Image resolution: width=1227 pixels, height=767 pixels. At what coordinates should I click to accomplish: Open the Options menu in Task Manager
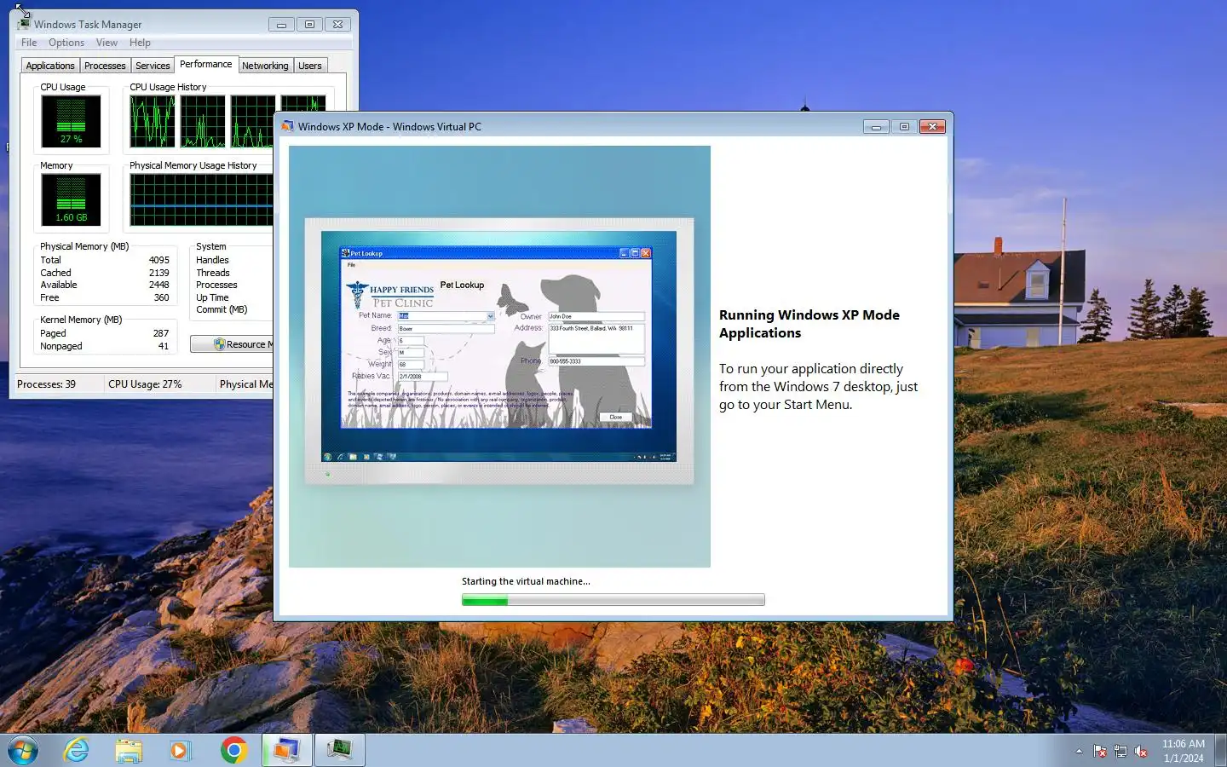[x=66, y=43]
